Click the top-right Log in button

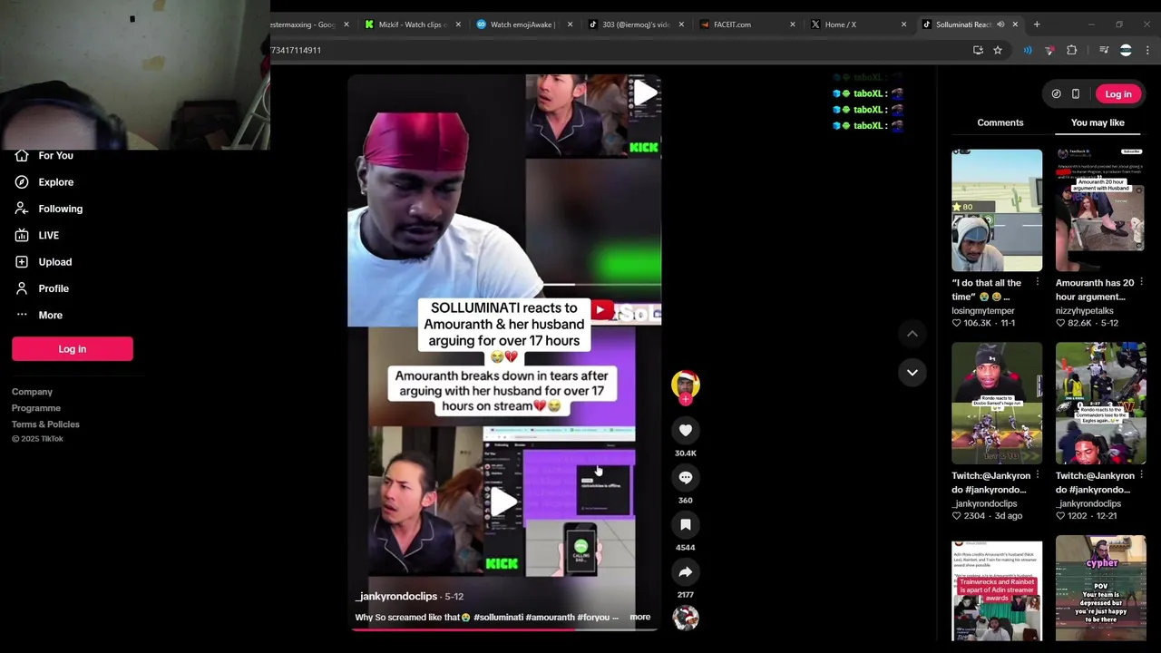1117,94
